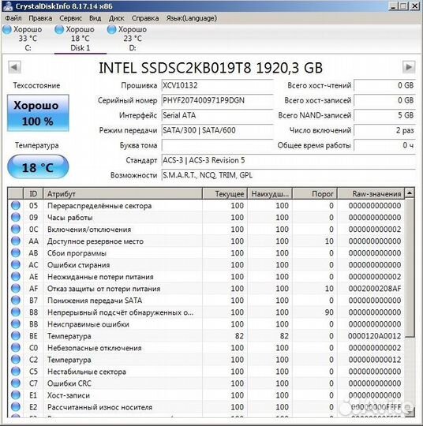
Task: Click the scroll up arrow of SMART list
Action: pos(410,193)
